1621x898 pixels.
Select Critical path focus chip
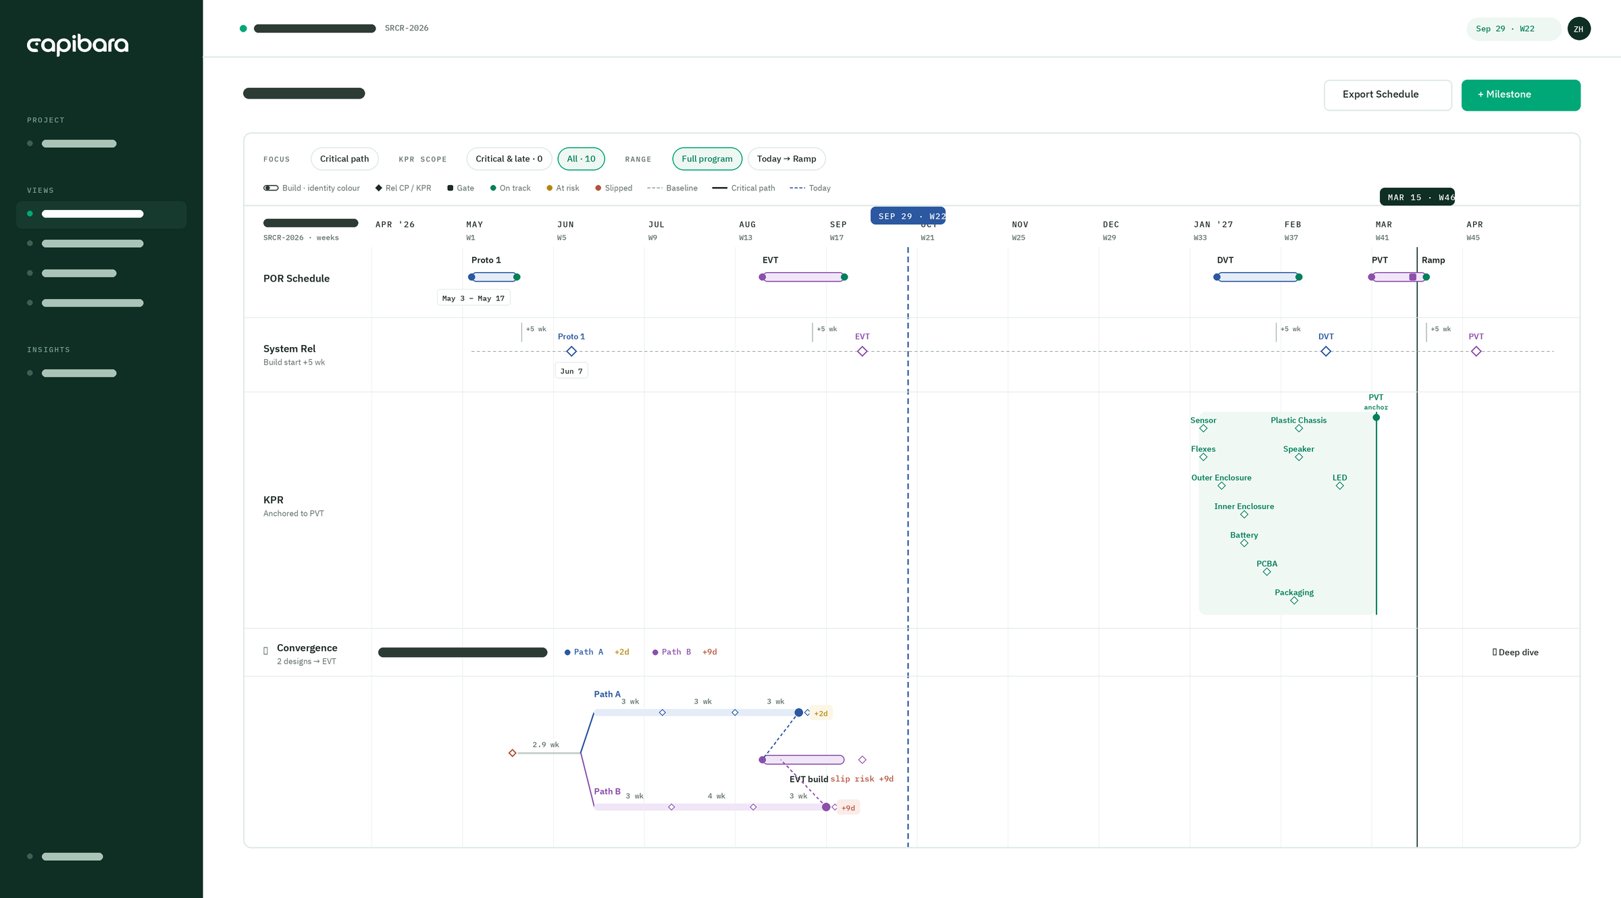[x=344, y=159]
